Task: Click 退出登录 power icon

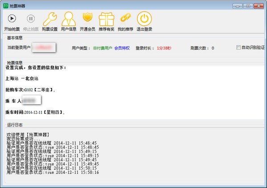Action: [144, 19]
